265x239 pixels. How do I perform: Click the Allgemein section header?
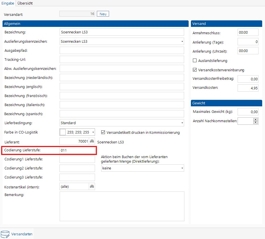(96, 24)
